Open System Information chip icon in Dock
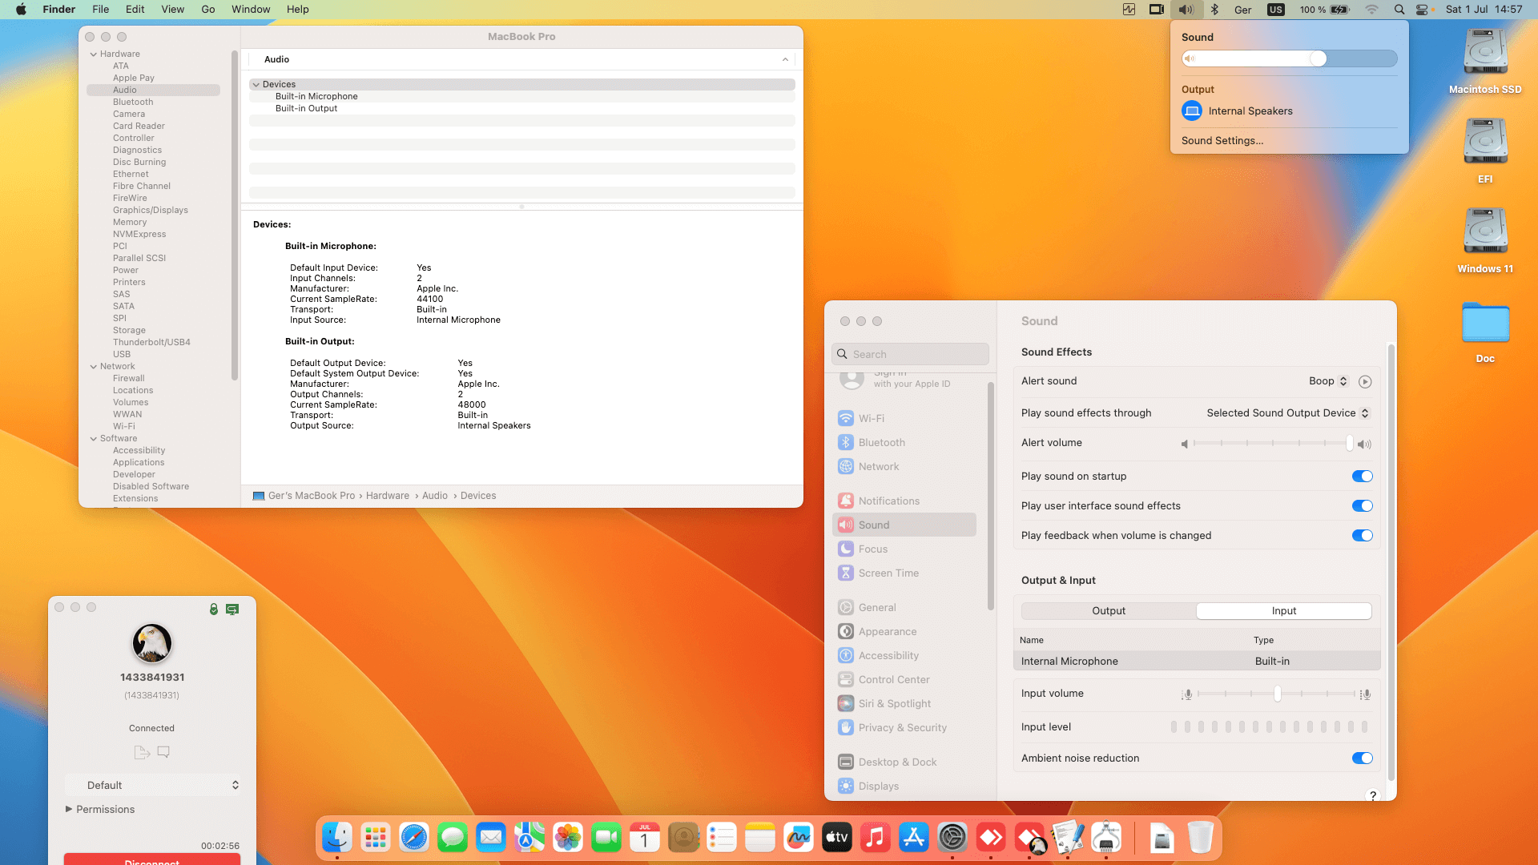The image size is (1538, 865). click(x=1106, y=838)
